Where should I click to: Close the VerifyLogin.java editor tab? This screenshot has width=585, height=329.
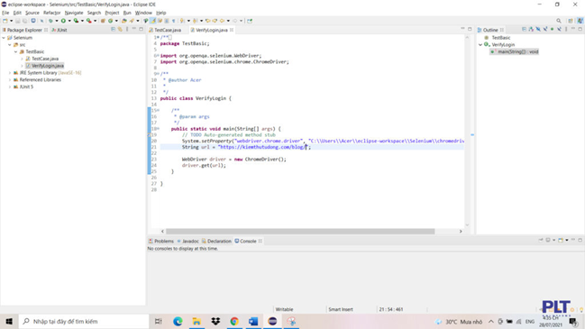(x=232, y=30)
